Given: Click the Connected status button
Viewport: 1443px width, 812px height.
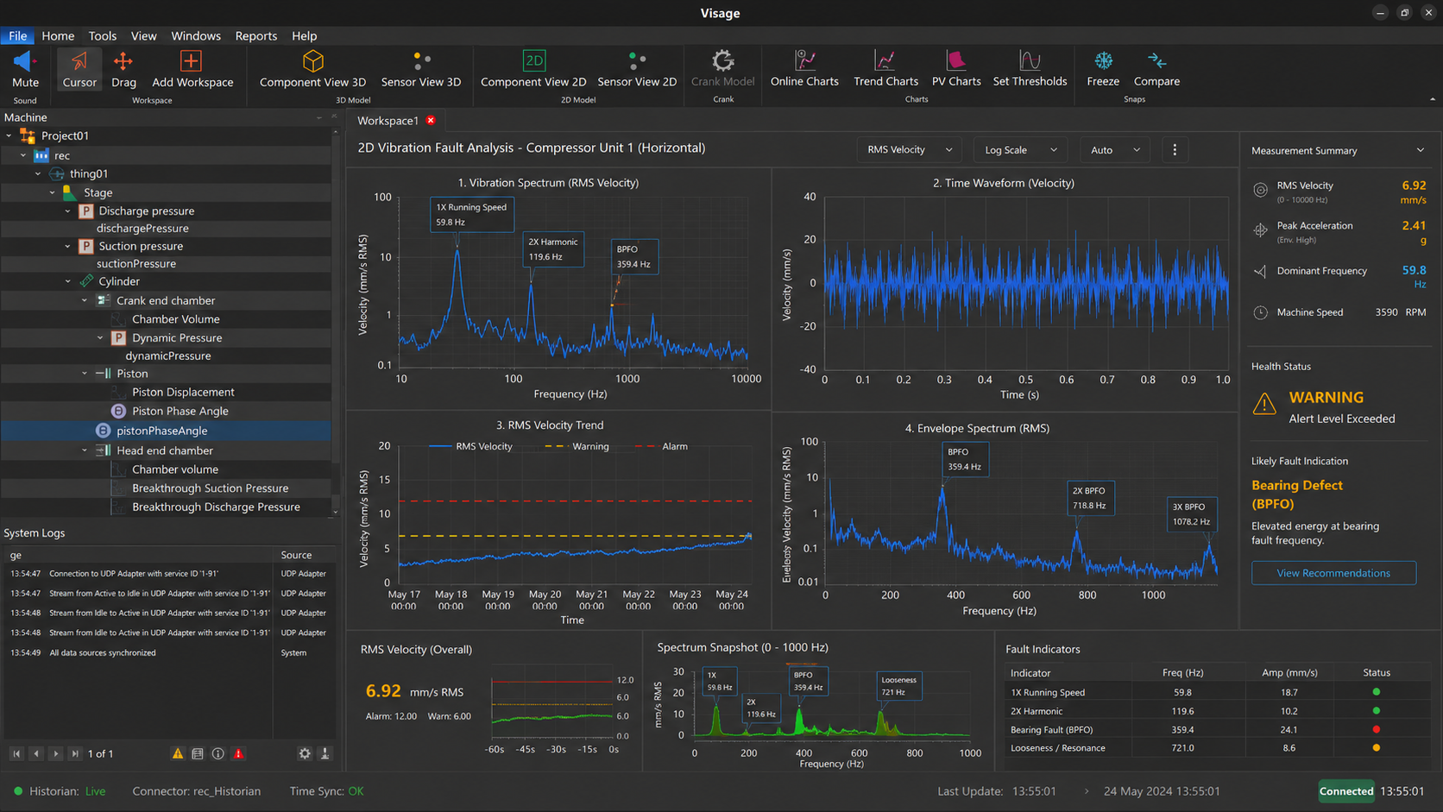Looking at the screenshot, I should (1345, 791).
